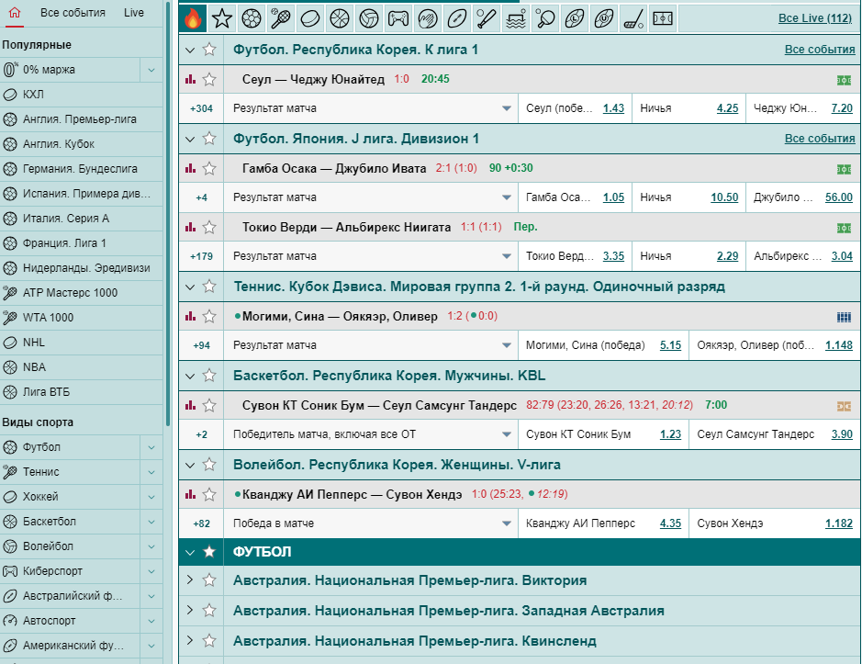Open statistics chart for Кванджу АИ Пепперс
862x664 pixels.
pyautogui.click(x=191, y=495)
